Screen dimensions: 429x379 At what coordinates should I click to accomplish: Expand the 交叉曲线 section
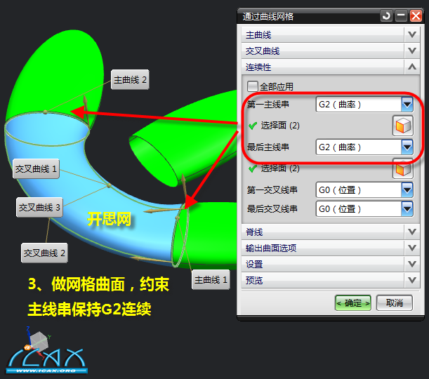click(330, 51)
